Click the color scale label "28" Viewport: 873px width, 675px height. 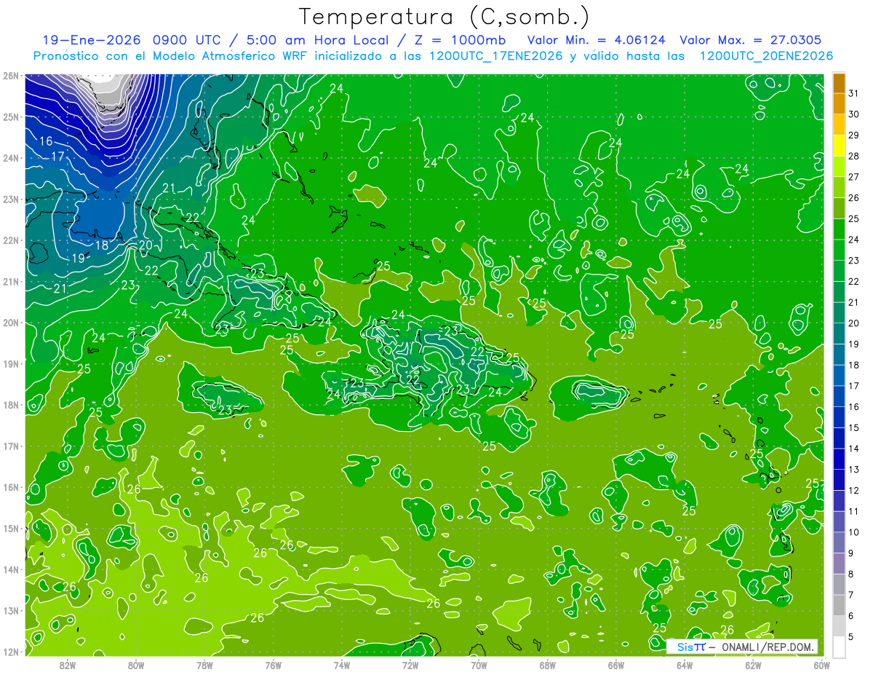(854, 156)
